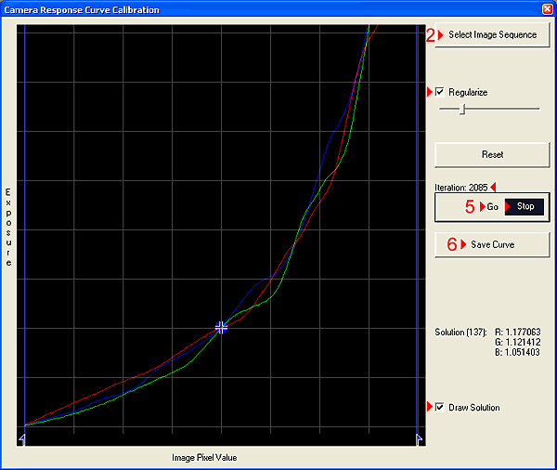Click the red number 5 step marker
Screen dimensions: 557x470
point(470,206)
